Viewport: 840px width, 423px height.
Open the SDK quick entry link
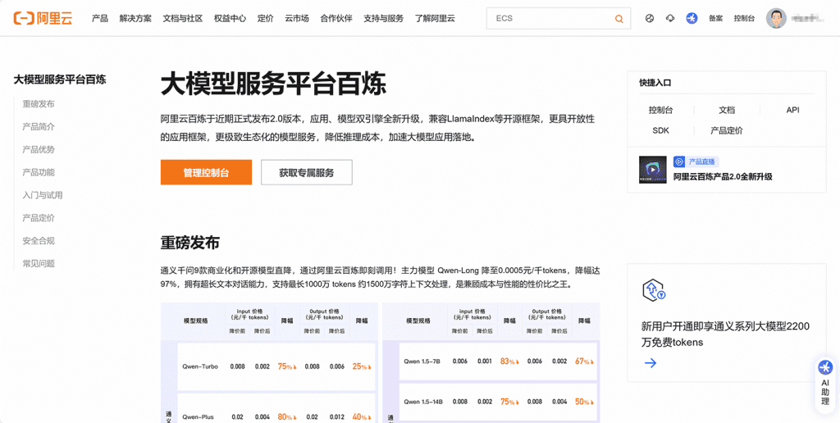pos(660,130)
